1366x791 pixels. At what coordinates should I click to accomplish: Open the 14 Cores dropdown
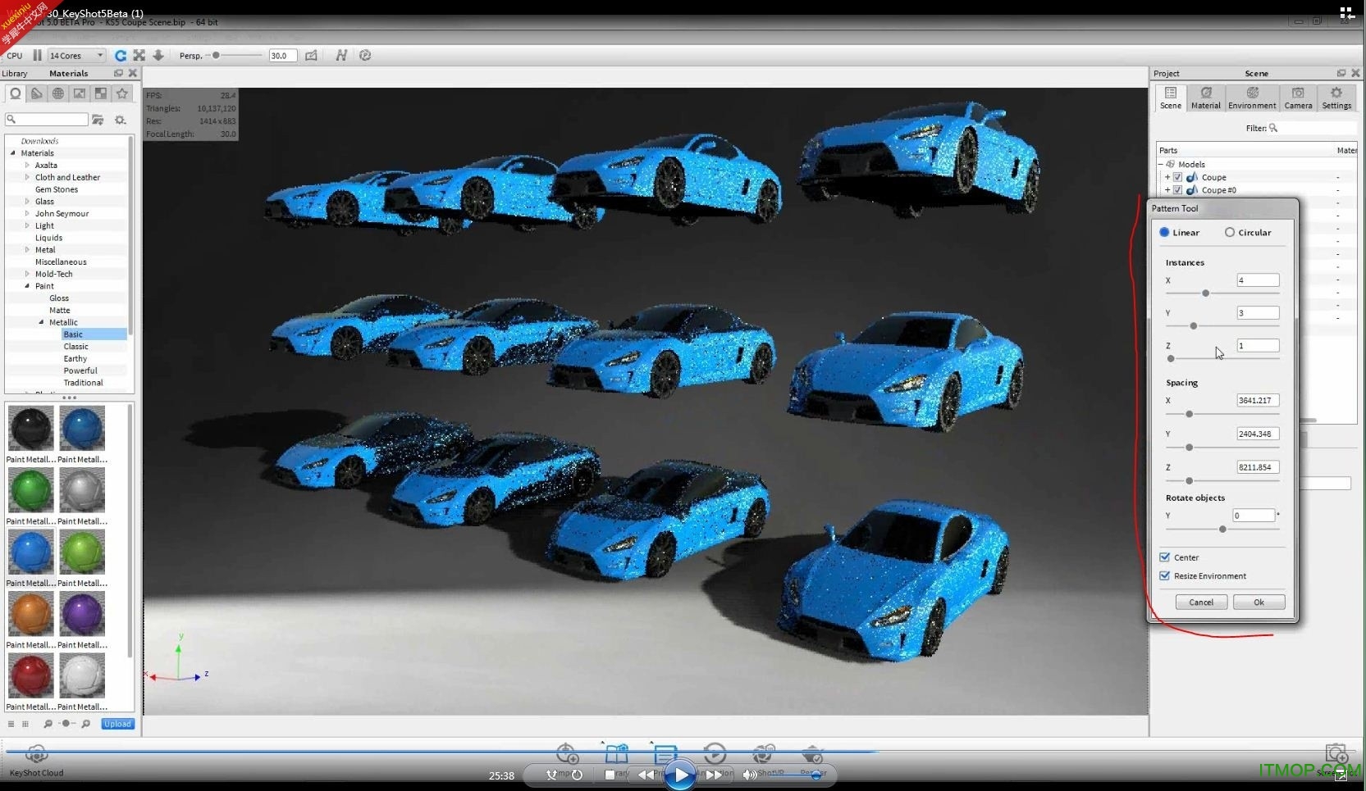coord(76,56)
